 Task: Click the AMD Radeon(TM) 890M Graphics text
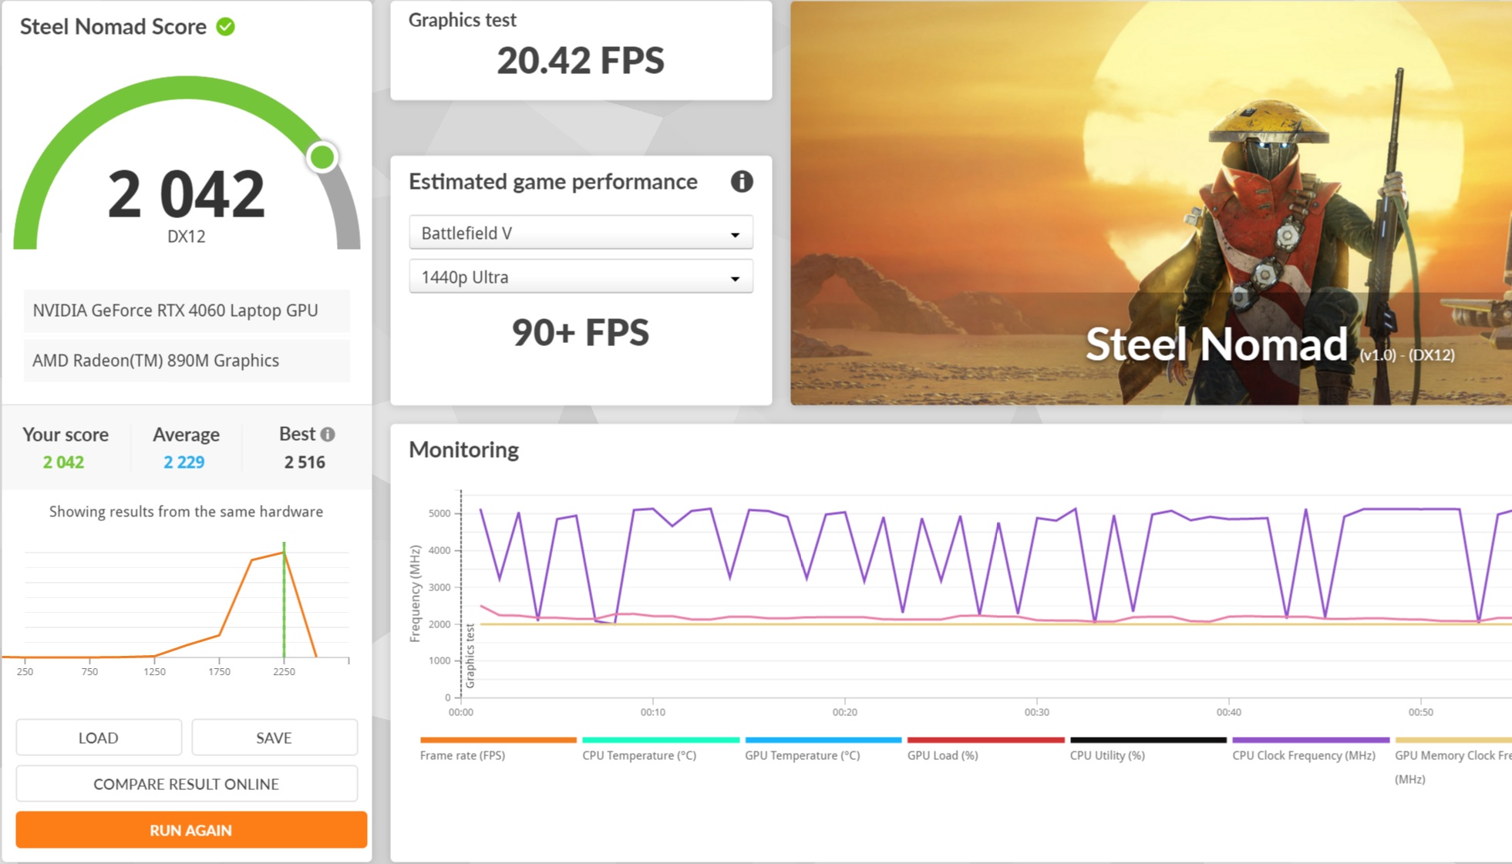[x=156, y=361]
